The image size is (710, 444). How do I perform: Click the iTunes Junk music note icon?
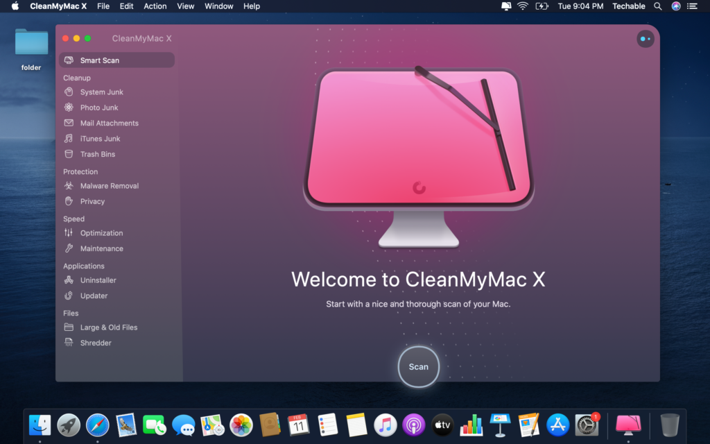click(69, 139)
